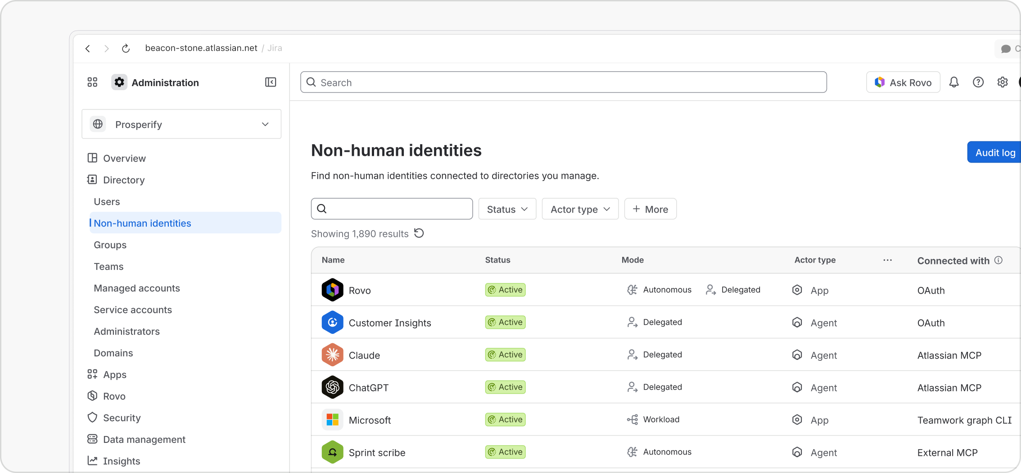Go to Service accounts in sidebar
Viewport: 1021px width, 473px height.
[x=133, y=309]
